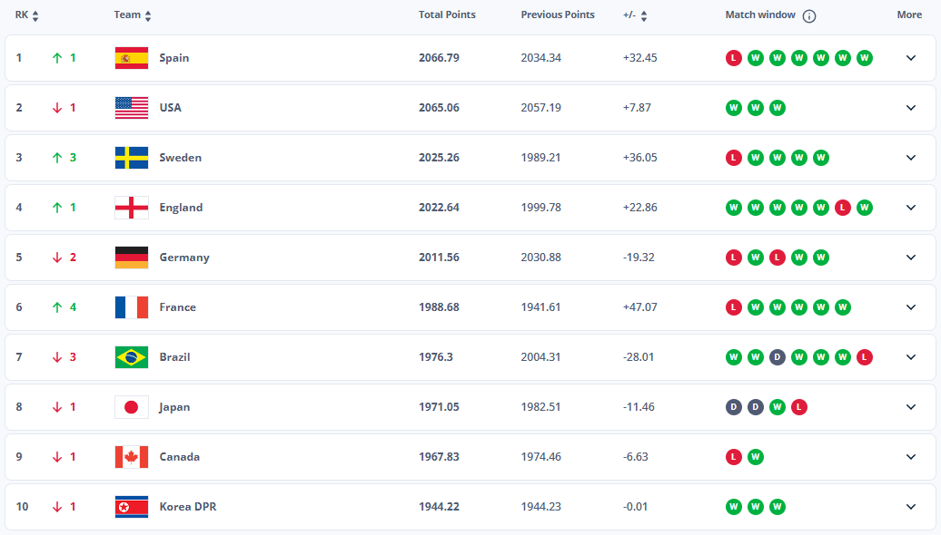Click the Previous Points column header
941x535 pixels.
[558, 15]
